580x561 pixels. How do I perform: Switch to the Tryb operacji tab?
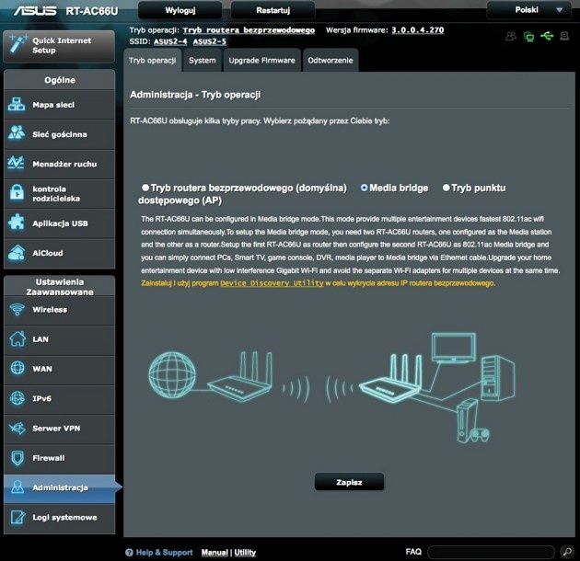click(x=153, y=61)
